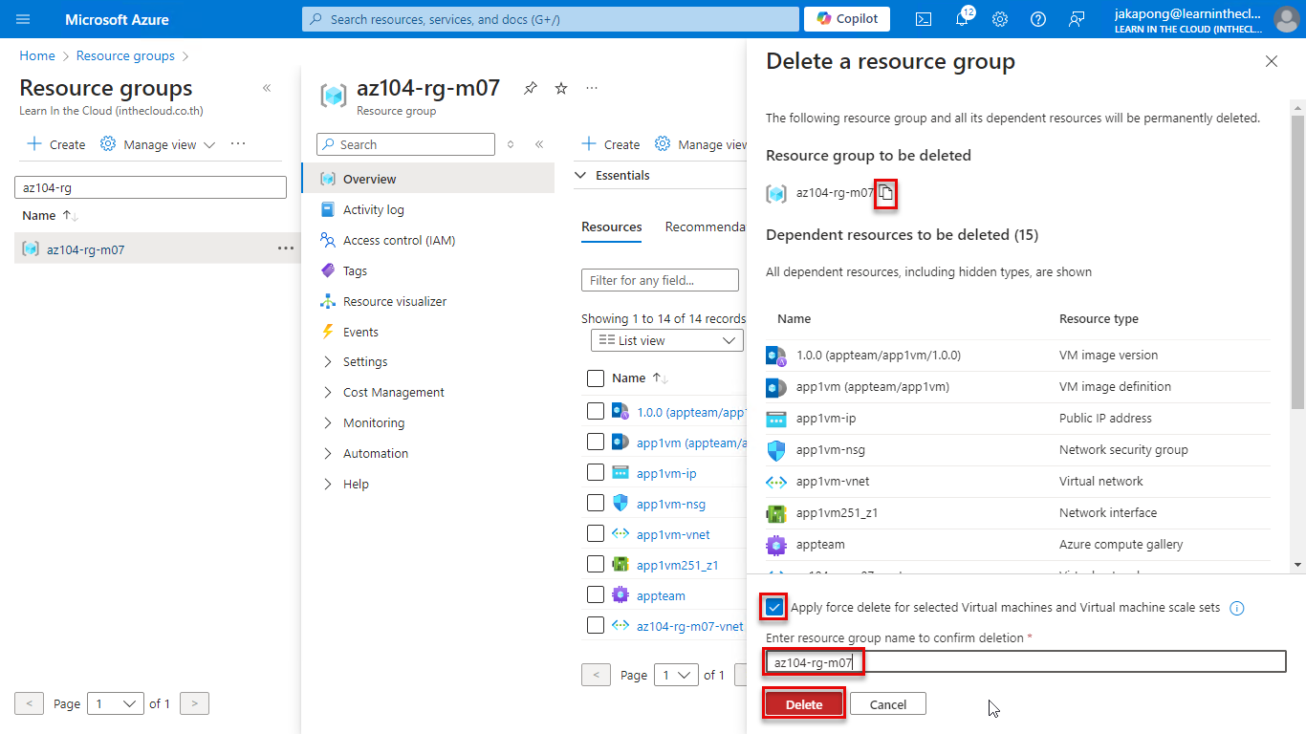1306x734 pixels.
Task: Open ellipsis menu for az104-rg-m07 row
Action: pos(286,248)
